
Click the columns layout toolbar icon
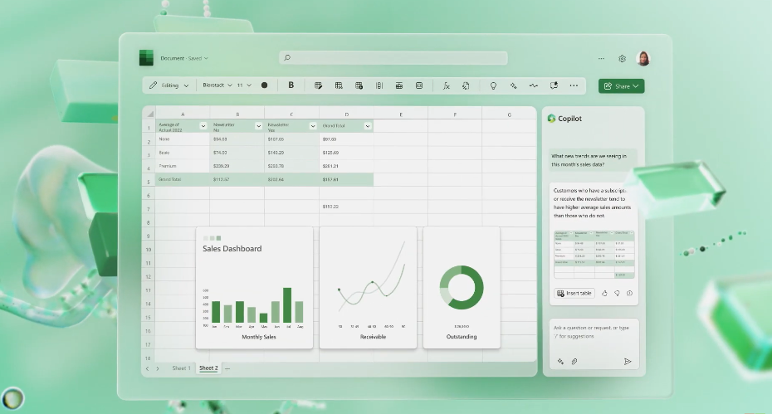coord(379,85)
